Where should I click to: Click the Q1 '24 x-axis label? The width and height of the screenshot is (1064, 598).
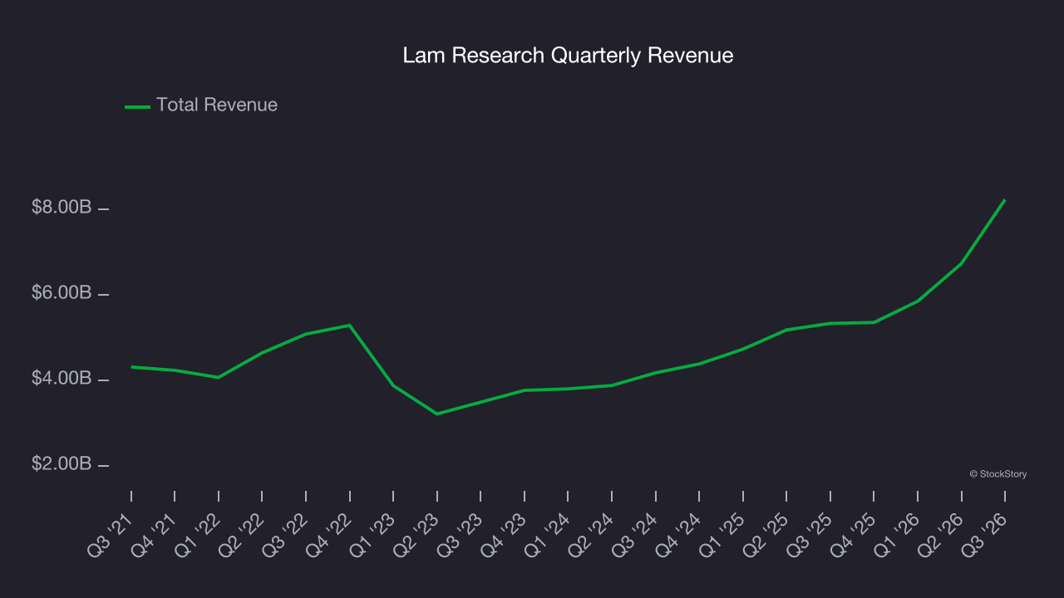tap(548, 534)
